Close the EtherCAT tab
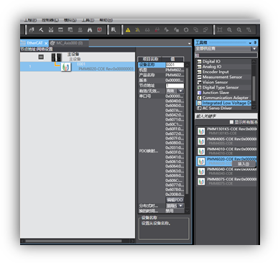Screen dimensions: 278x263 tap(46, 43)
